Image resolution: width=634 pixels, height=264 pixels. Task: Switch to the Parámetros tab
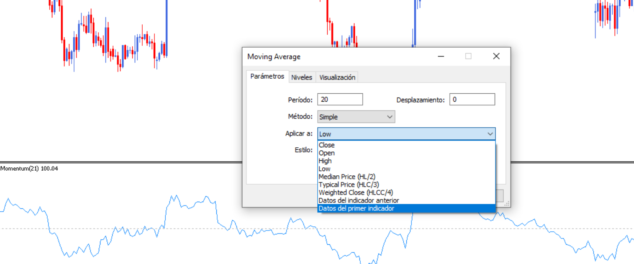267,77
